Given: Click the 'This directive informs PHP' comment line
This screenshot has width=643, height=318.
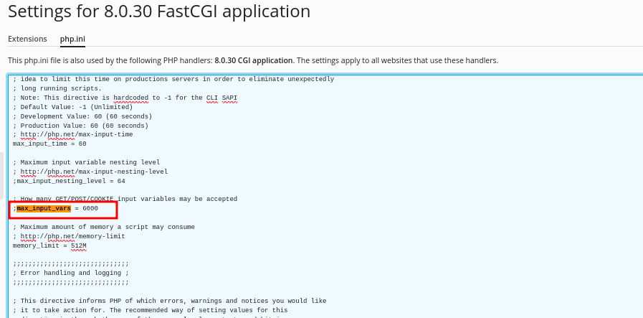Looking at the screenshot, I should (x=169, y=301).
